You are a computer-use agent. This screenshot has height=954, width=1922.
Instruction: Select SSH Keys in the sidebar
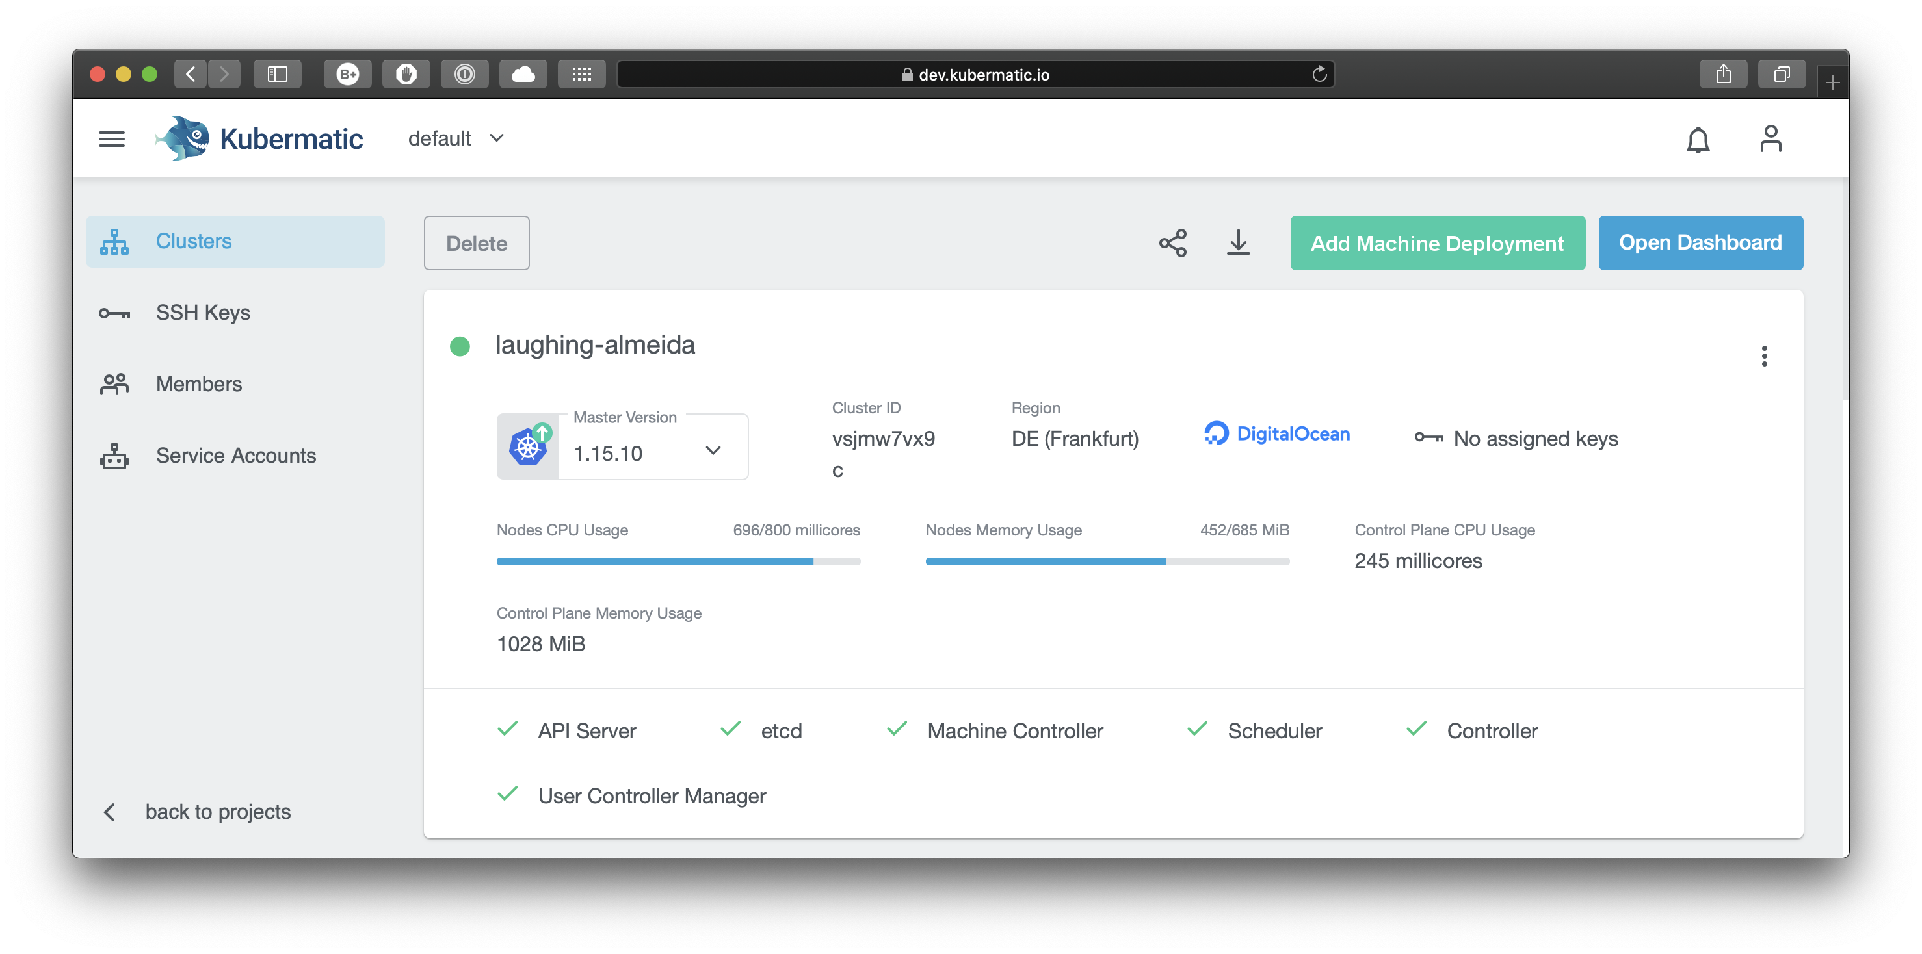point(202,313)
